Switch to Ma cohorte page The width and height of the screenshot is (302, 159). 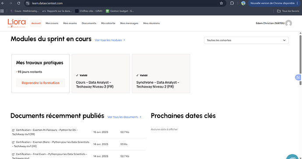(108, 23)
